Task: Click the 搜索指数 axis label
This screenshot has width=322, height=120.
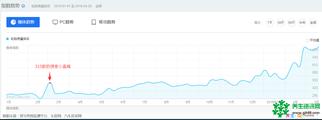Action: pos(12,48)
